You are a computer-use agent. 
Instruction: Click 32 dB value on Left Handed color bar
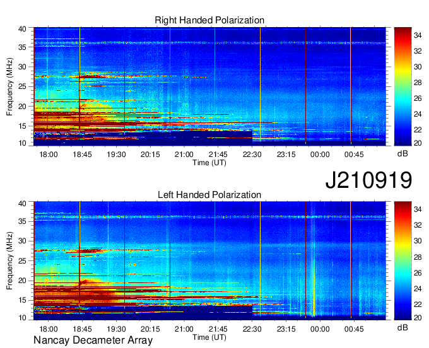click(418, 225)
